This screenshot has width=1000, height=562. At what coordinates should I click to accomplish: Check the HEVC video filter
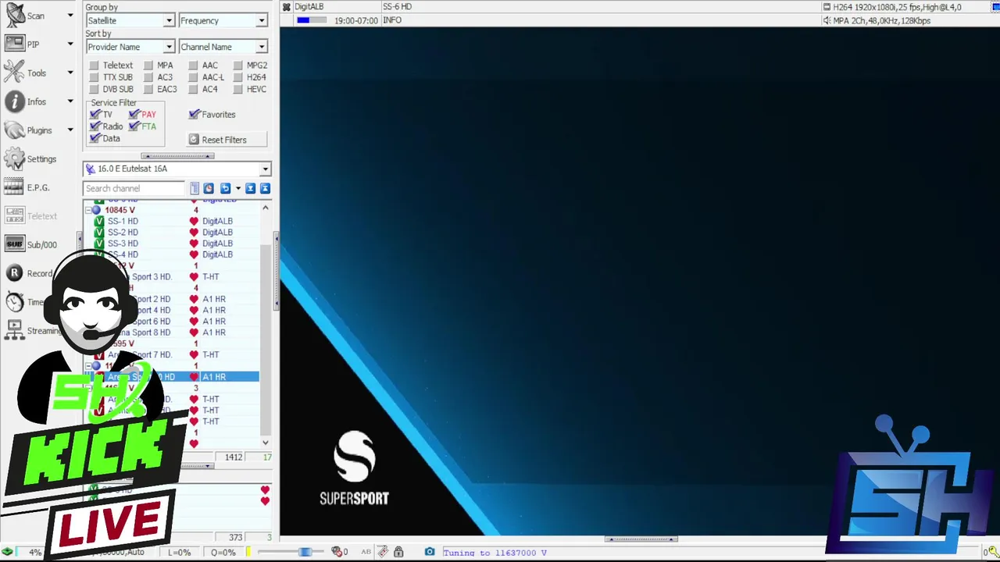point(237,89)
